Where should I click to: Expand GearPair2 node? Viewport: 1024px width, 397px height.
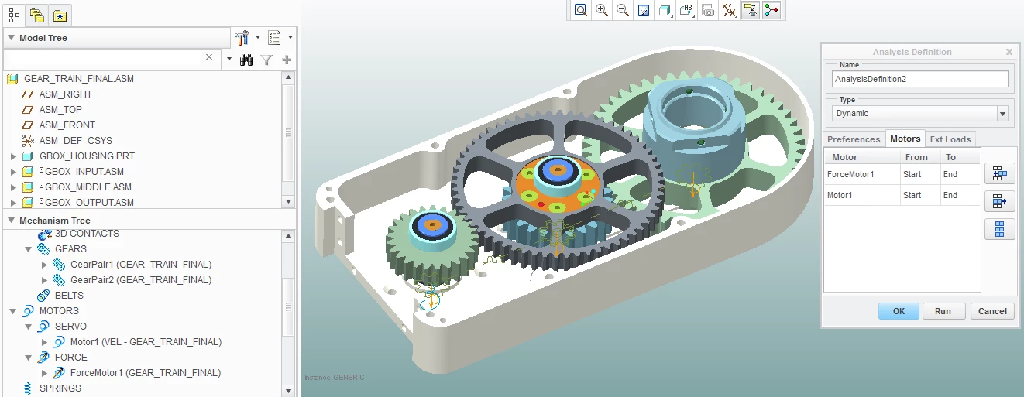click(44, 280)
